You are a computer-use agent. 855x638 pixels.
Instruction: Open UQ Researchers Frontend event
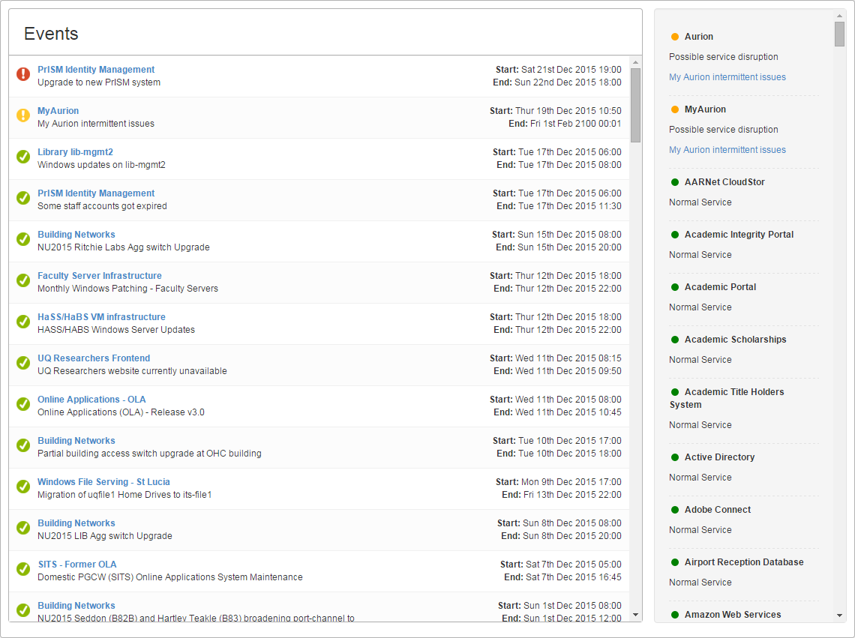(94, 358)
